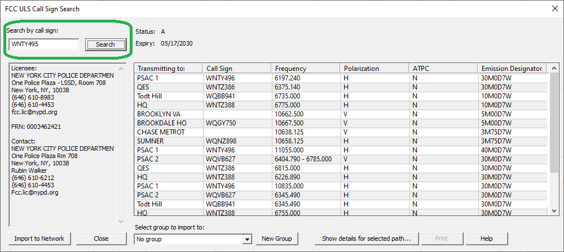Sort by Call Sign column header
This screenshot has width=564, height=252.
236,69
